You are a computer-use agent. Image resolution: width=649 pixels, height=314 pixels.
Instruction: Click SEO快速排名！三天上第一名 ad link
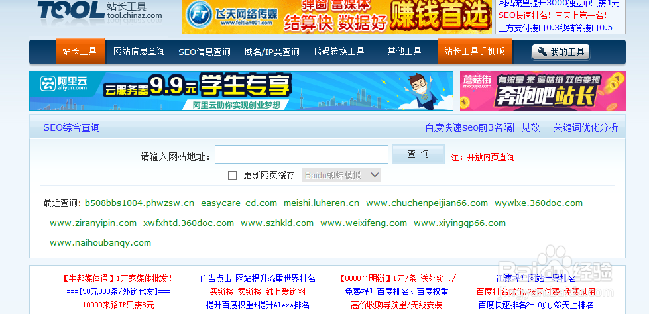[x=553, y=15]
